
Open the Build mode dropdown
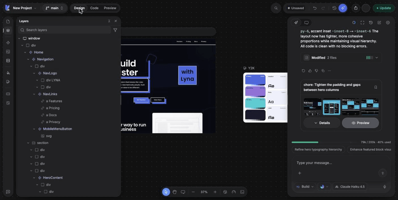(305, 187)
